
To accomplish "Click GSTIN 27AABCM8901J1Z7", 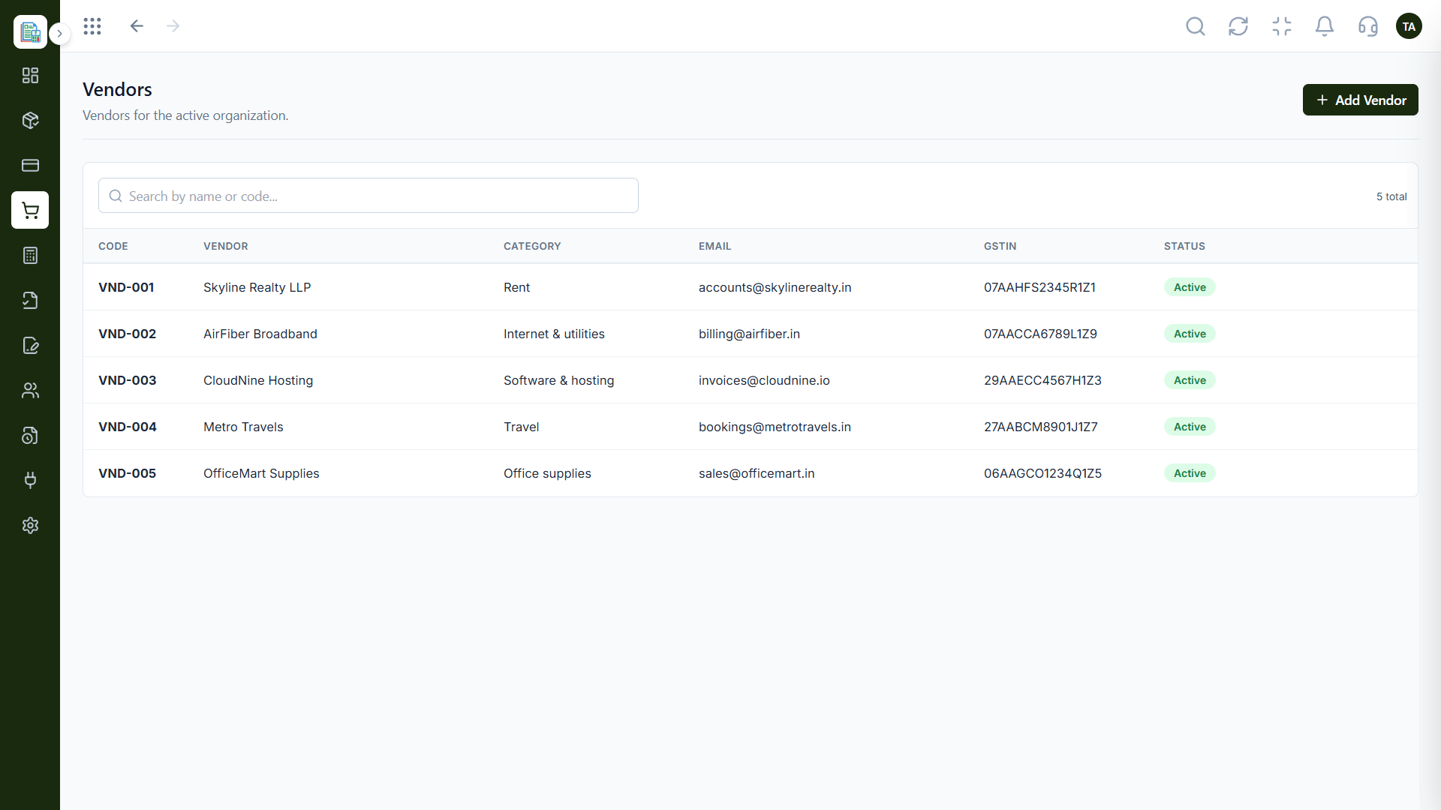I will [1041, 427].
